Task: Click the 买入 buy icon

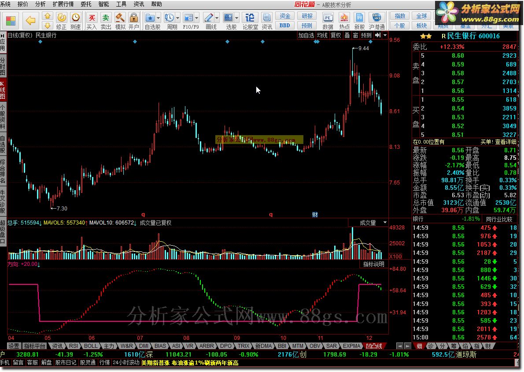Action: [x=92, y=21]
